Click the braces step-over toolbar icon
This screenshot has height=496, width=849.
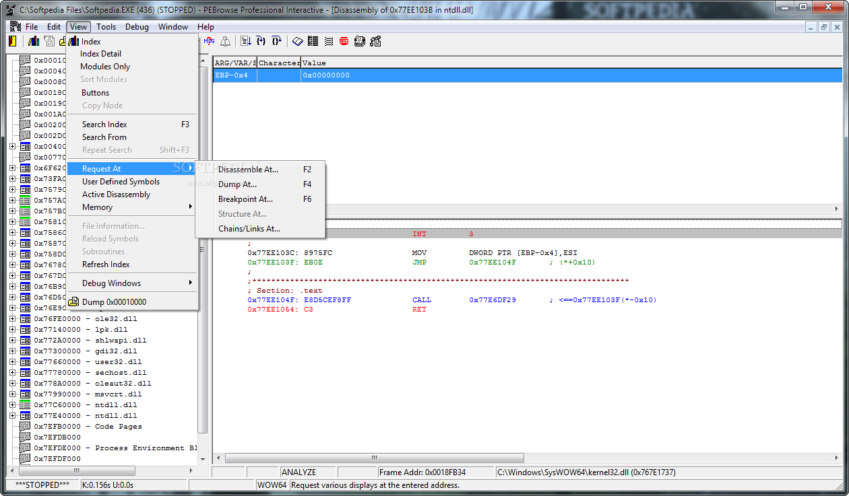[x=276, y=41]
